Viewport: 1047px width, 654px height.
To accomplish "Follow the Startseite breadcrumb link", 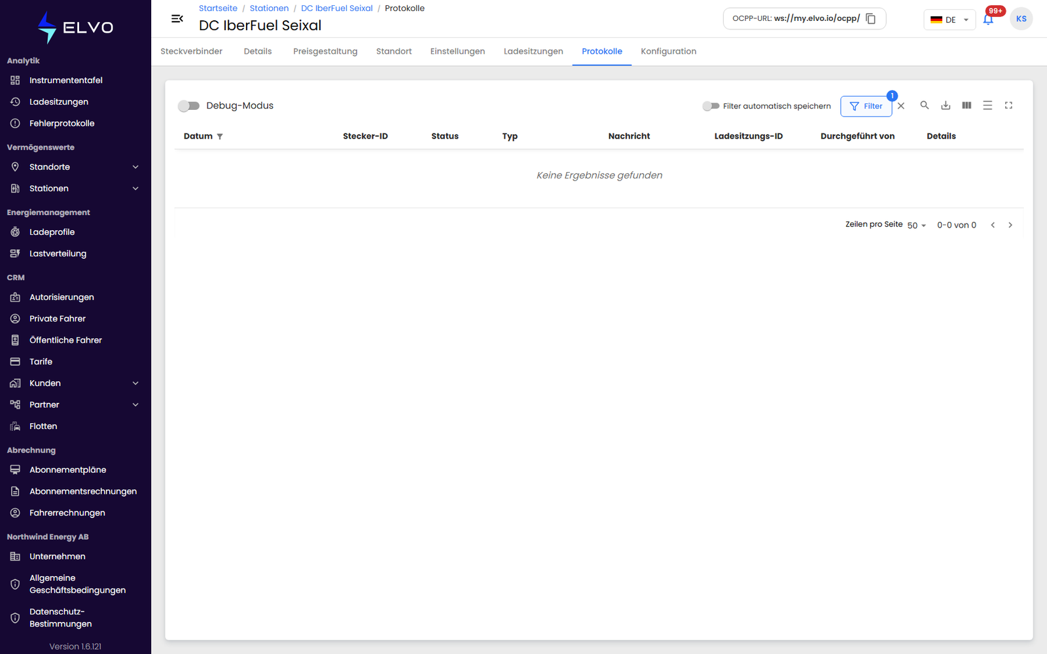I will (218, 9).
